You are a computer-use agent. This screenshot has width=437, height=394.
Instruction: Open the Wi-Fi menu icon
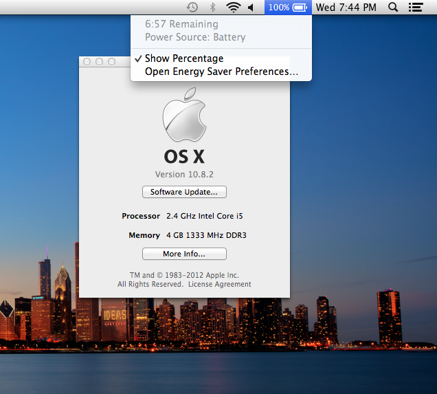233,8
